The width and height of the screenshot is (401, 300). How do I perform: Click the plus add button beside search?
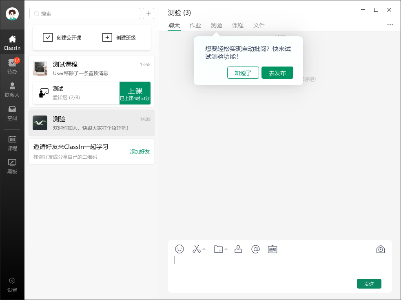148,13
